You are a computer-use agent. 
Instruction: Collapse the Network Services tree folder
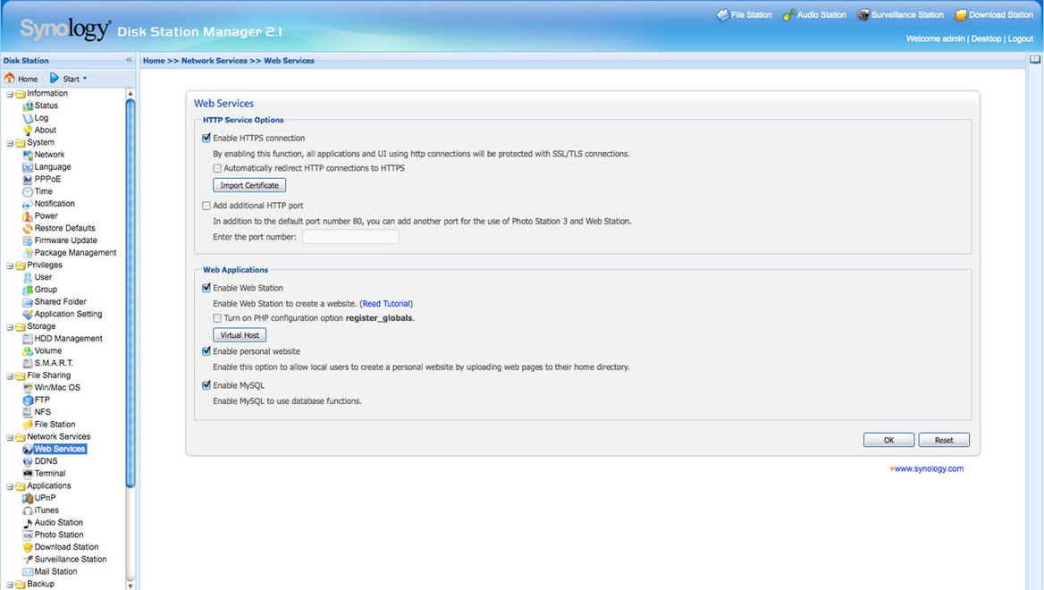click(x=10, y=437)
